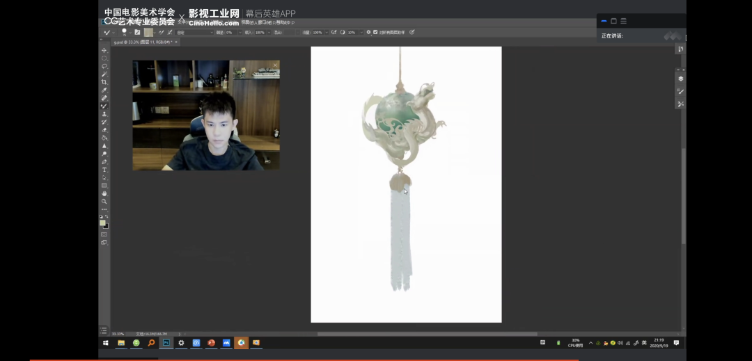The height and width of the screenshot is (361, 752).
Task: Click the Windows Start button
Action: [106, 343]
